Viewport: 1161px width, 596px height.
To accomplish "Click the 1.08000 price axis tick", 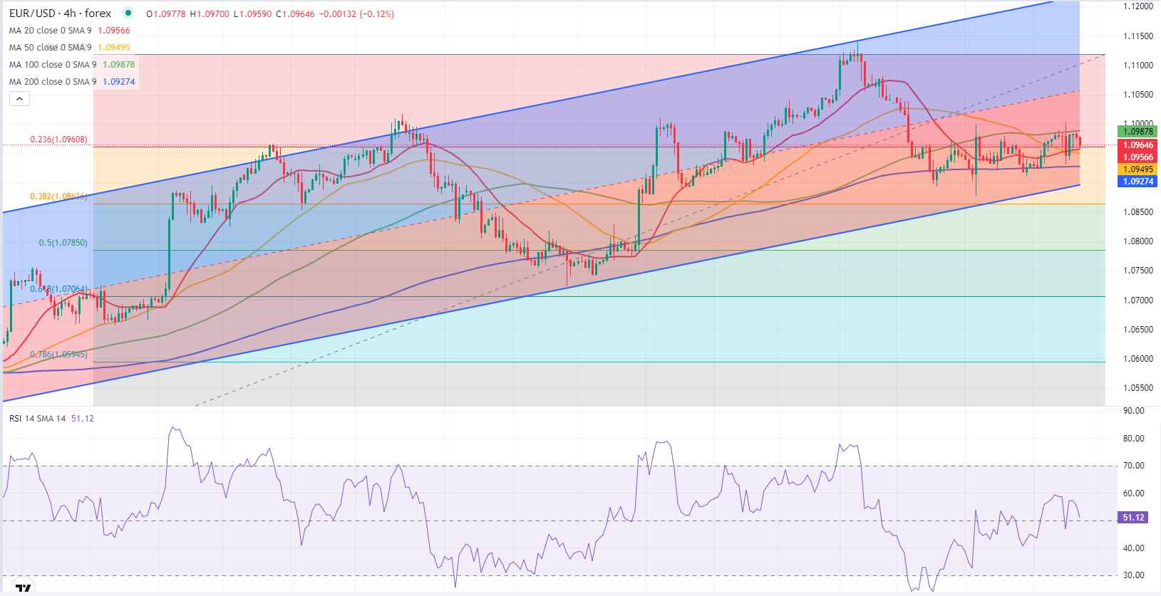I will (1137, 241).
